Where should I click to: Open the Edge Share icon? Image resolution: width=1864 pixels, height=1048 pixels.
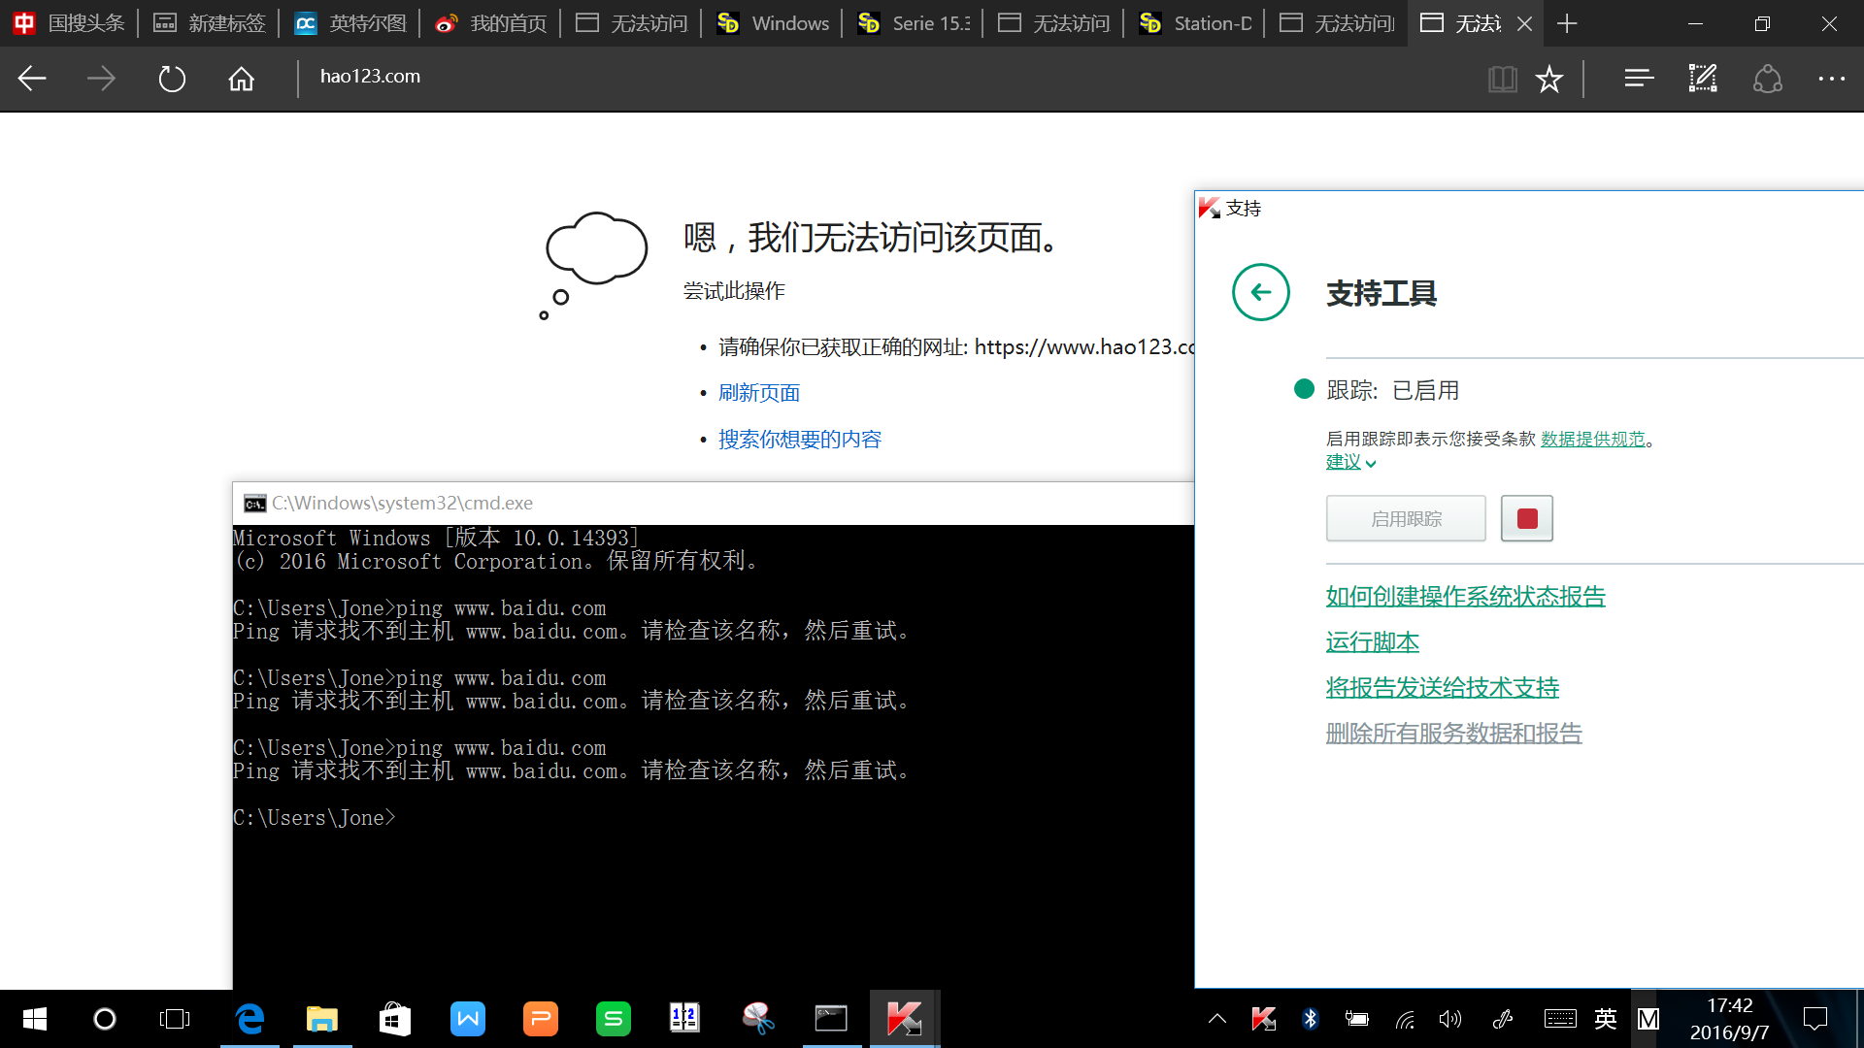[x=1768, y=79]
